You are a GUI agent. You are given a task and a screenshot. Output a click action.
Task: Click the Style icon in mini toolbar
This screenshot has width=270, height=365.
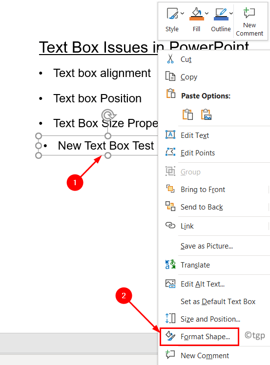click(172, 14)
